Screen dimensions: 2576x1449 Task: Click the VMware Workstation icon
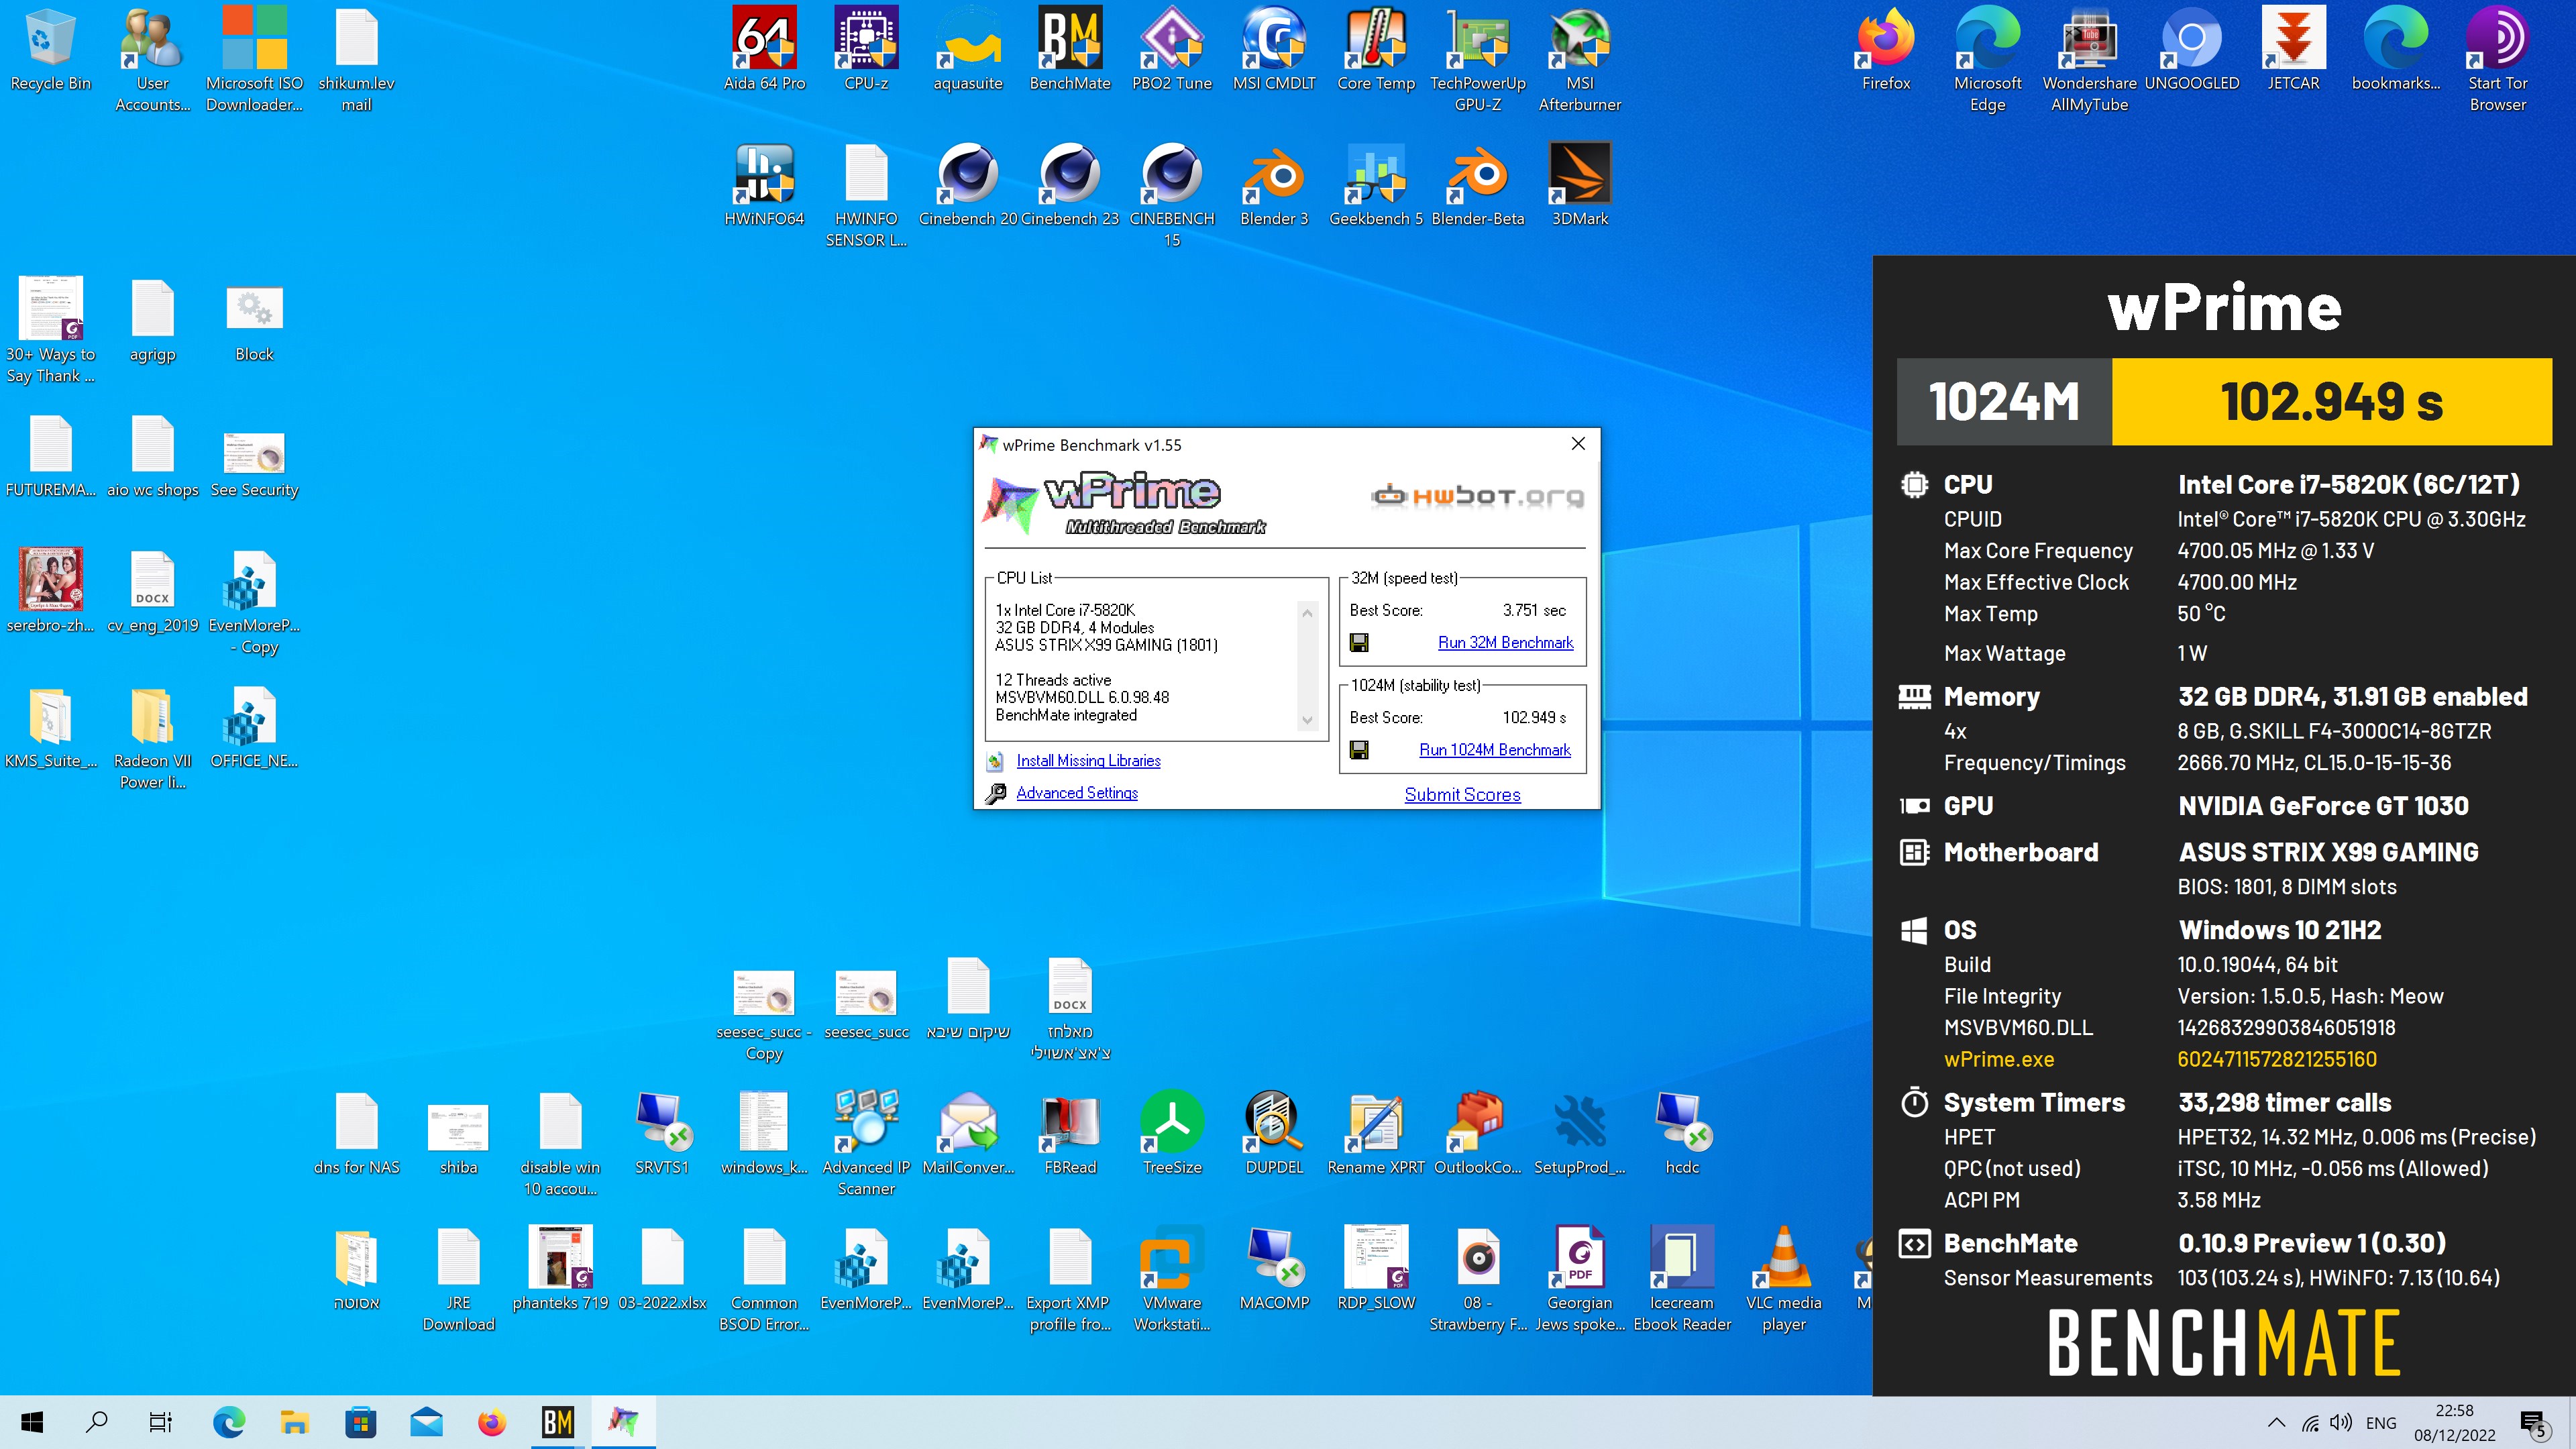(x=1172, y=1278)
